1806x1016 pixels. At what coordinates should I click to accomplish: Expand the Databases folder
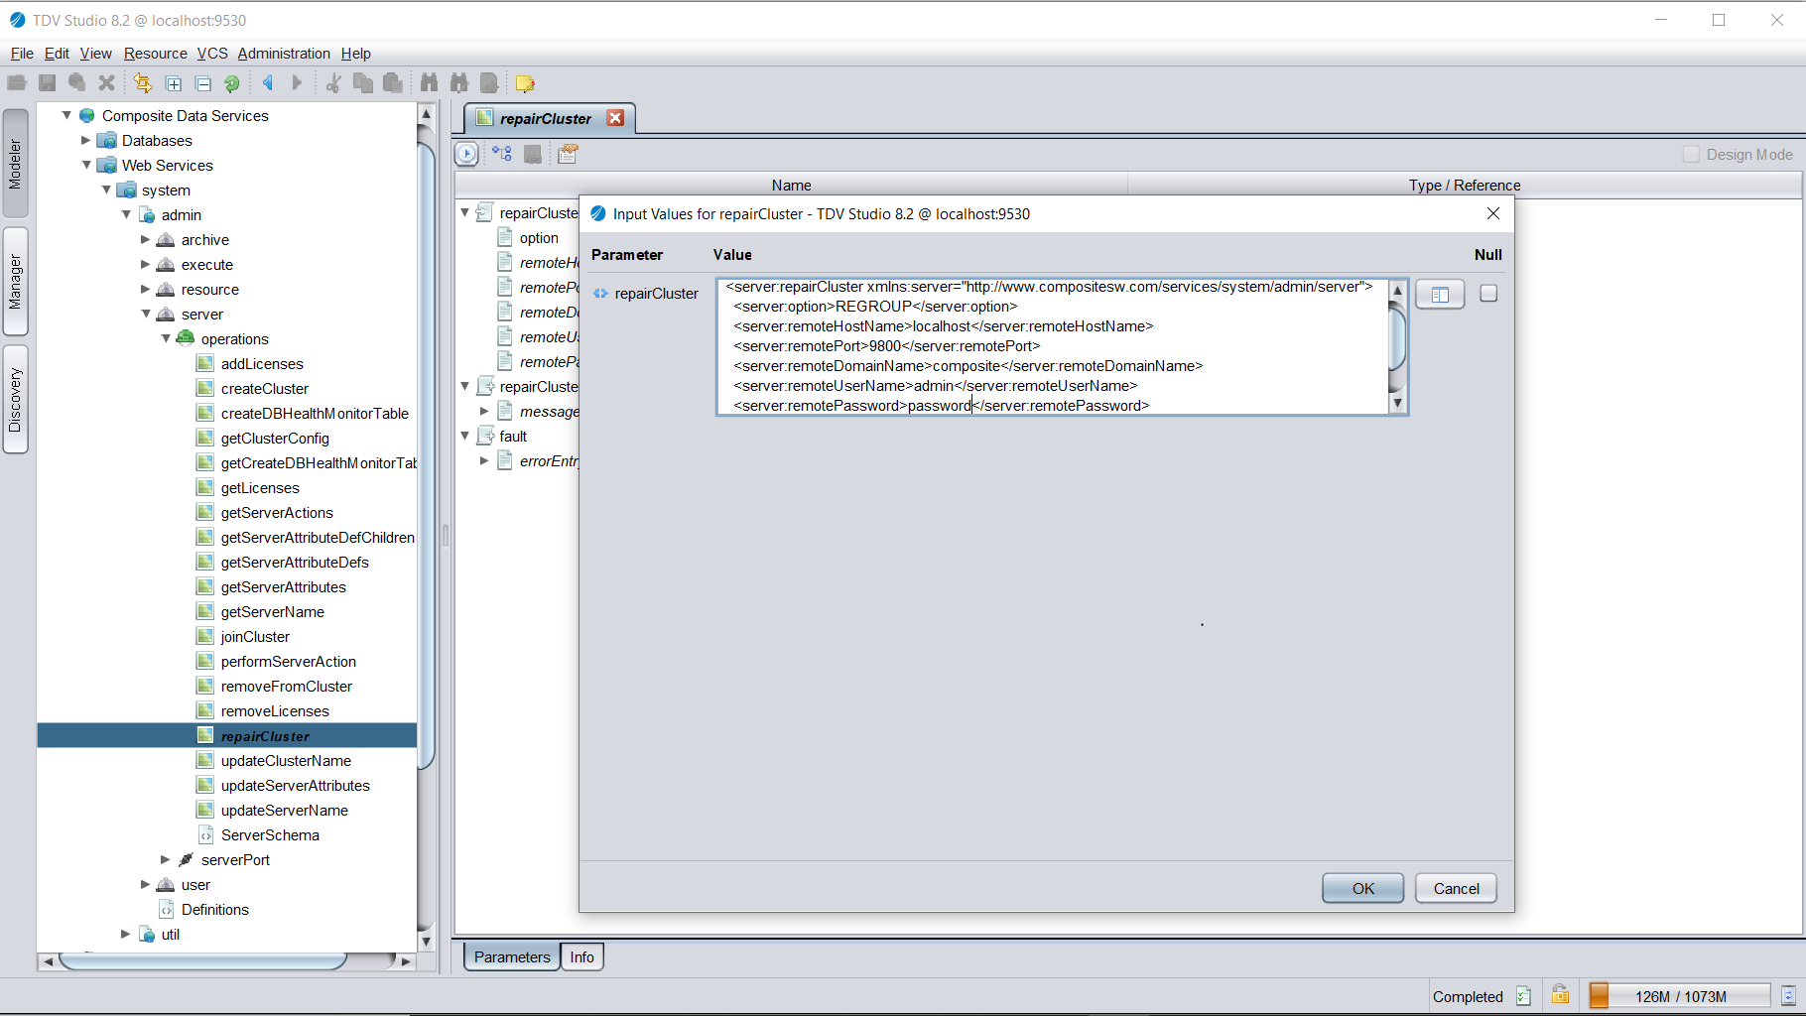86,140
